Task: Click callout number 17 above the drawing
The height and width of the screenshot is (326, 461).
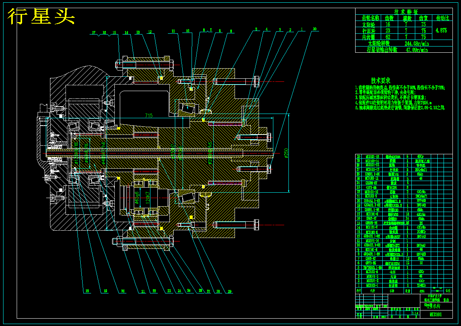Action: (94, 33)
